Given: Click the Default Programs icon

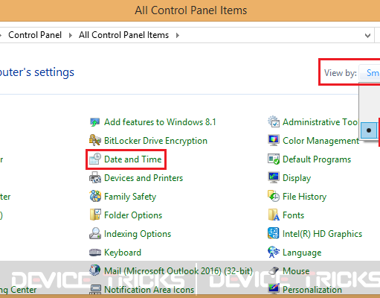Looking at the screenshot, I should 274,159.
